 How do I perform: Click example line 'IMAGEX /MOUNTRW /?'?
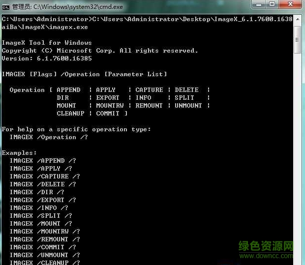point(45,232)
